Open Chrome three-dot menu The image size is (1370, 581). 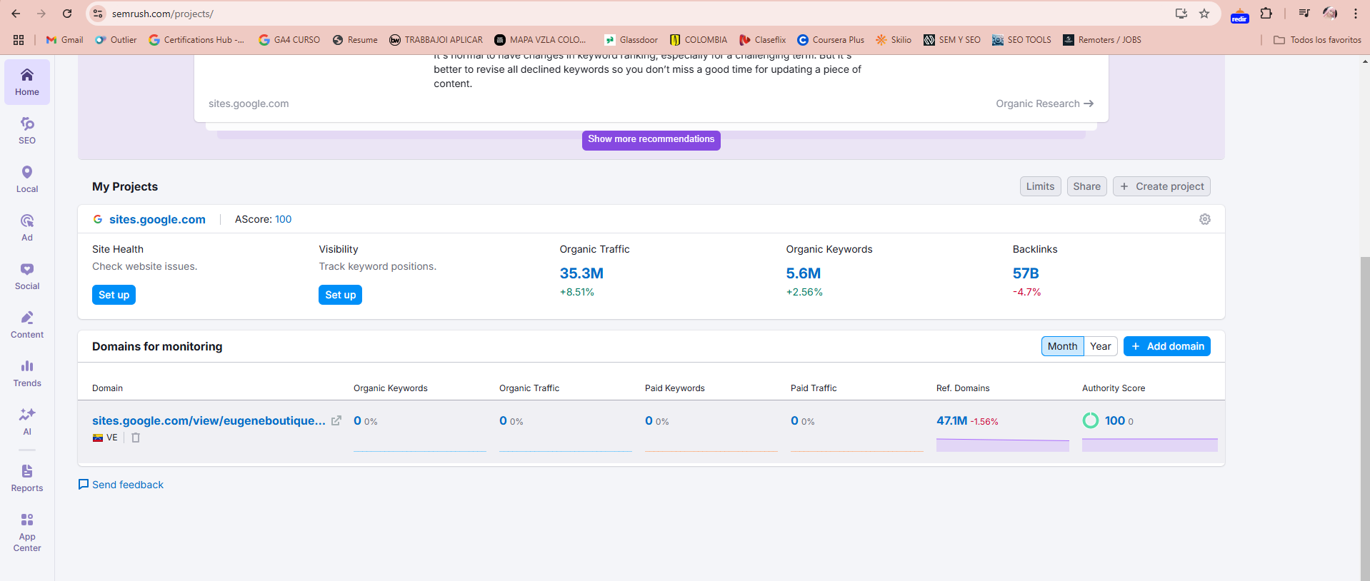pos(1356,14)
